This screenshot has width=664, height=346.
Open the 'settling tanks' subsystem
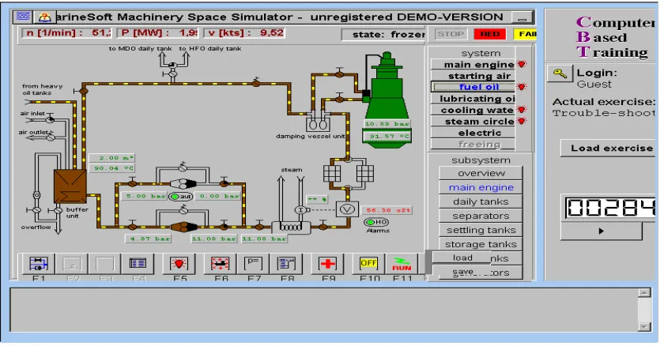click(481, 230)
